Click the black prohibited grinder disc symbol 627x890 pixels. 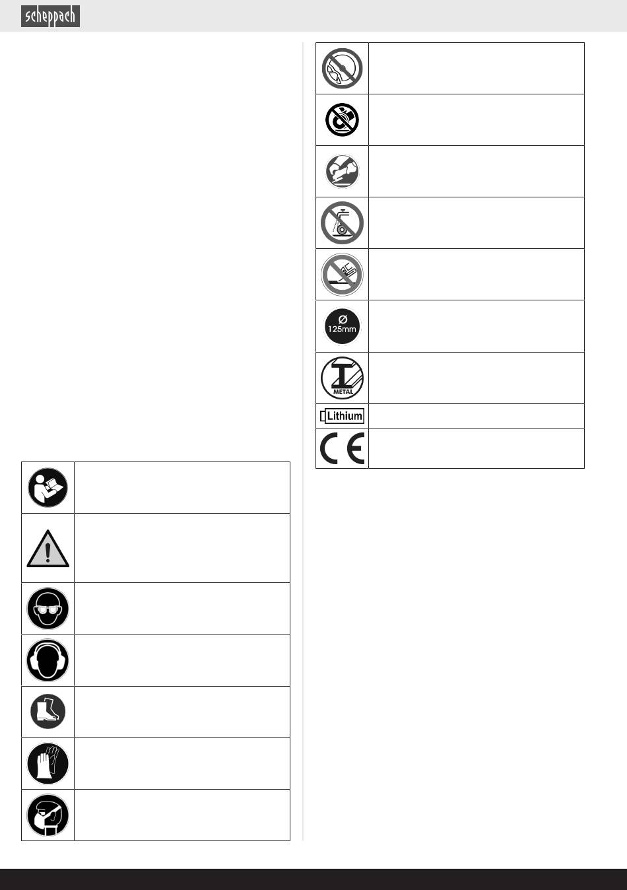(342, 120)
